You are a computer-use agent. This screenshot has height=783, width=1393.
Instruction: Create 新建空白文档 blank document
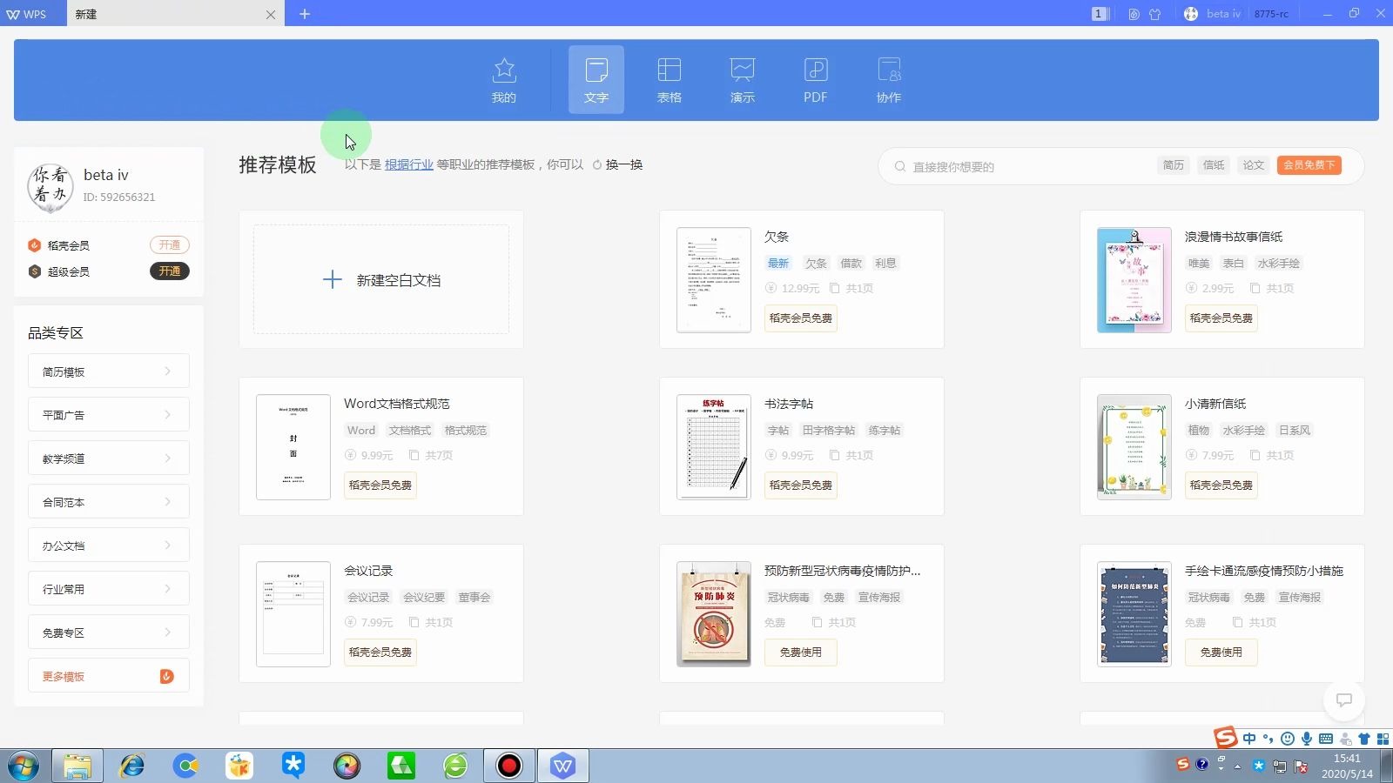pos(381,280)
